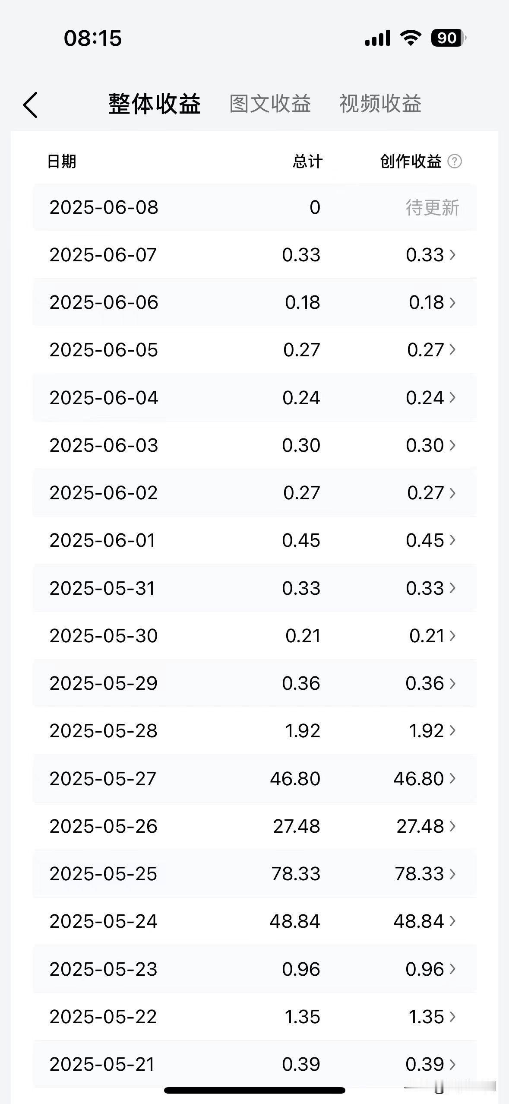509x1104 pixels.
Task: Tap the 待更新 status for 2025-06-08
Action: pyautogui.click(x=432, y=208)
